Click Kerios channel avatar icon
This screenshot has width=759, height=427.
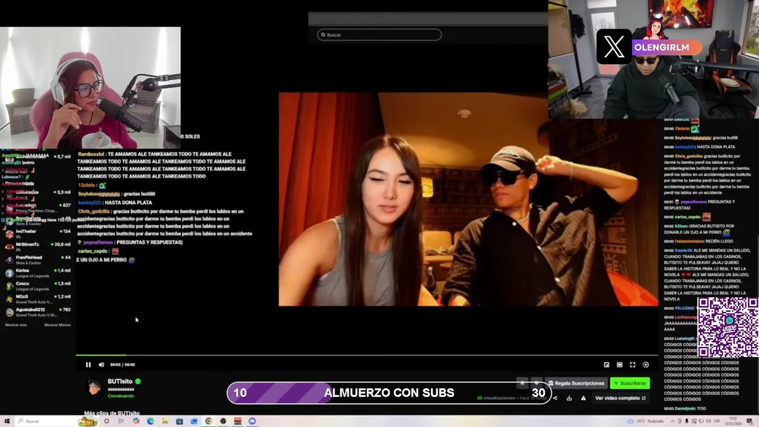9,273
